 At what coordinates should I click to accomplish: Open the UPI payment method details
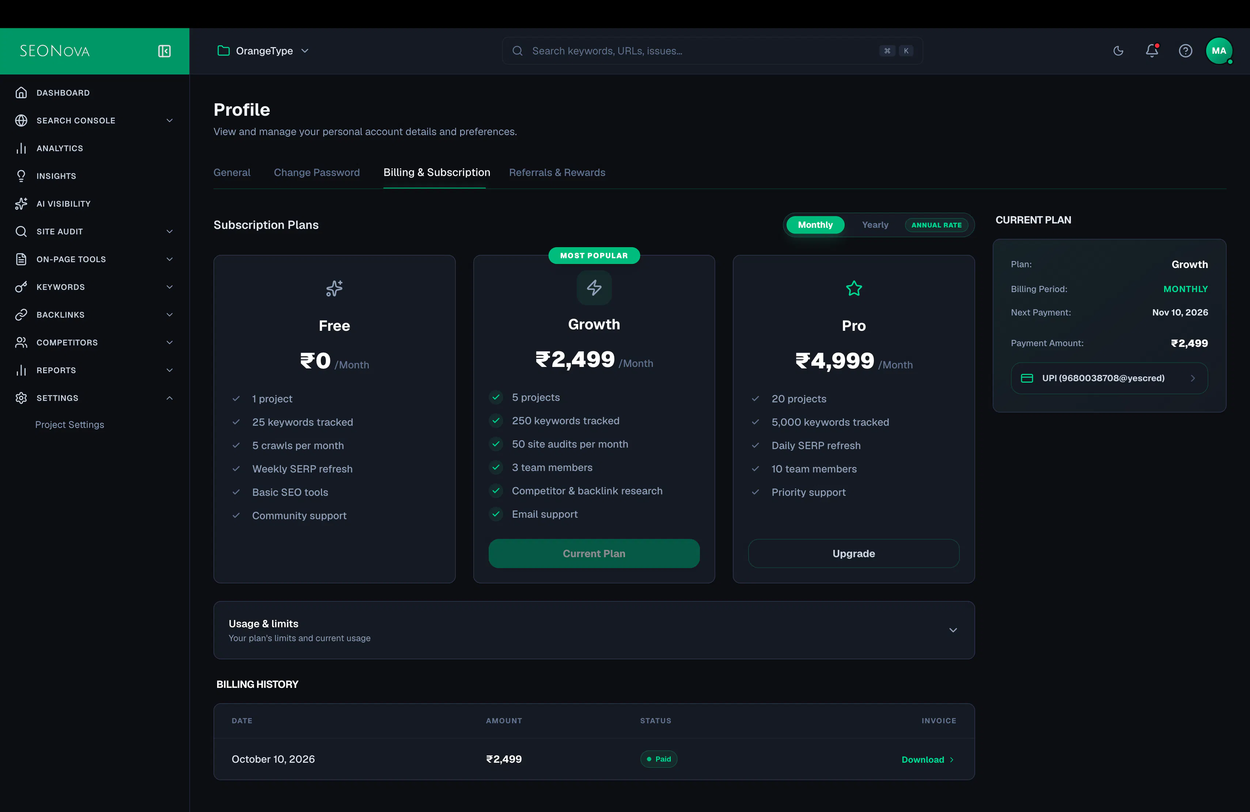click(x=1109, y=378)
